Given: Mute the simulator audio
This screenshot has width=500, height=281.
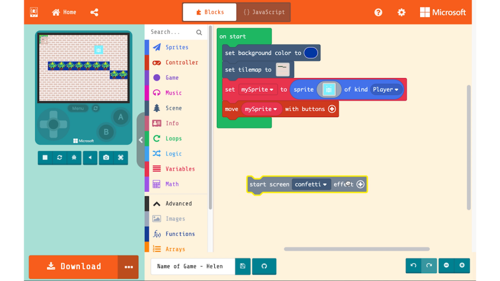Looking at the screenshot, I should (x=90, y=158).
